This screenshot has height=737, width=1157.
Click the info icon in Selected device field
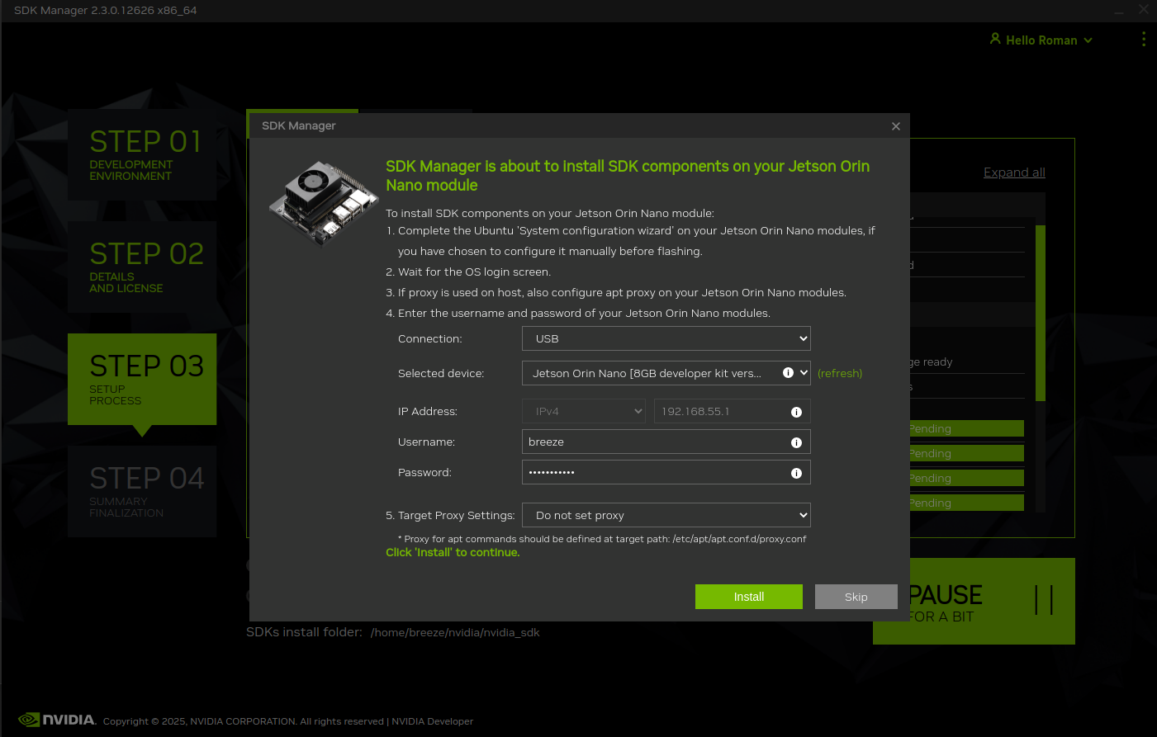click(788, 373)
